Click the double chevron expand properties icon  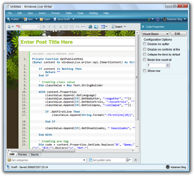click(135, 160)
